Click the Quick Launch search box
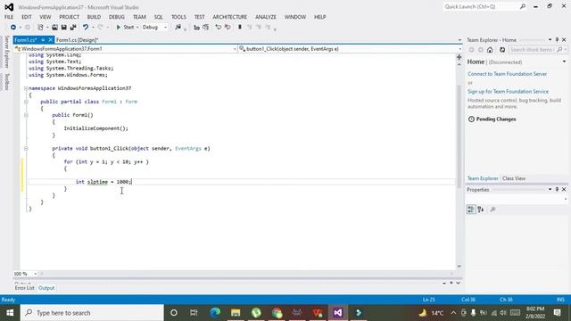 (484, 7)
